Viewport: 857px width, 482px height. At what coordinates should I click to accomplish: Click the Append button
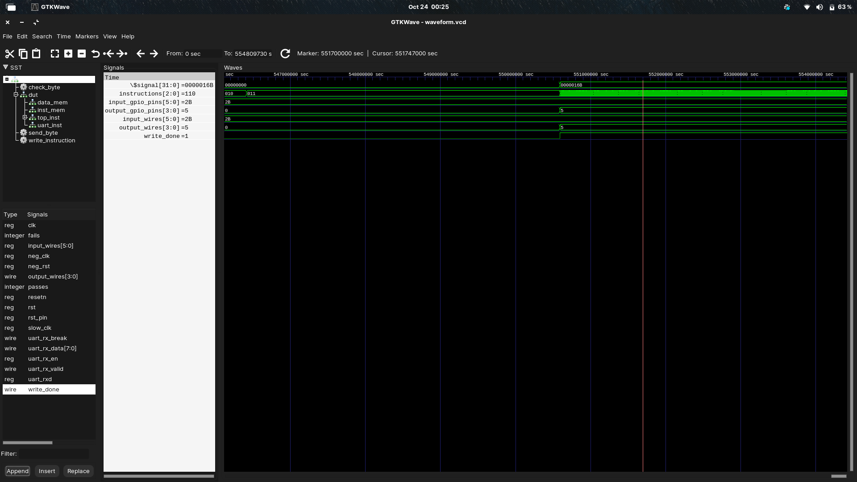click(17, 471)
